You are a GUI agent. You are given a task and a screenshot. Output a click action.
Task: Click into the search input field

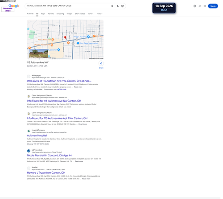(68, 6)
